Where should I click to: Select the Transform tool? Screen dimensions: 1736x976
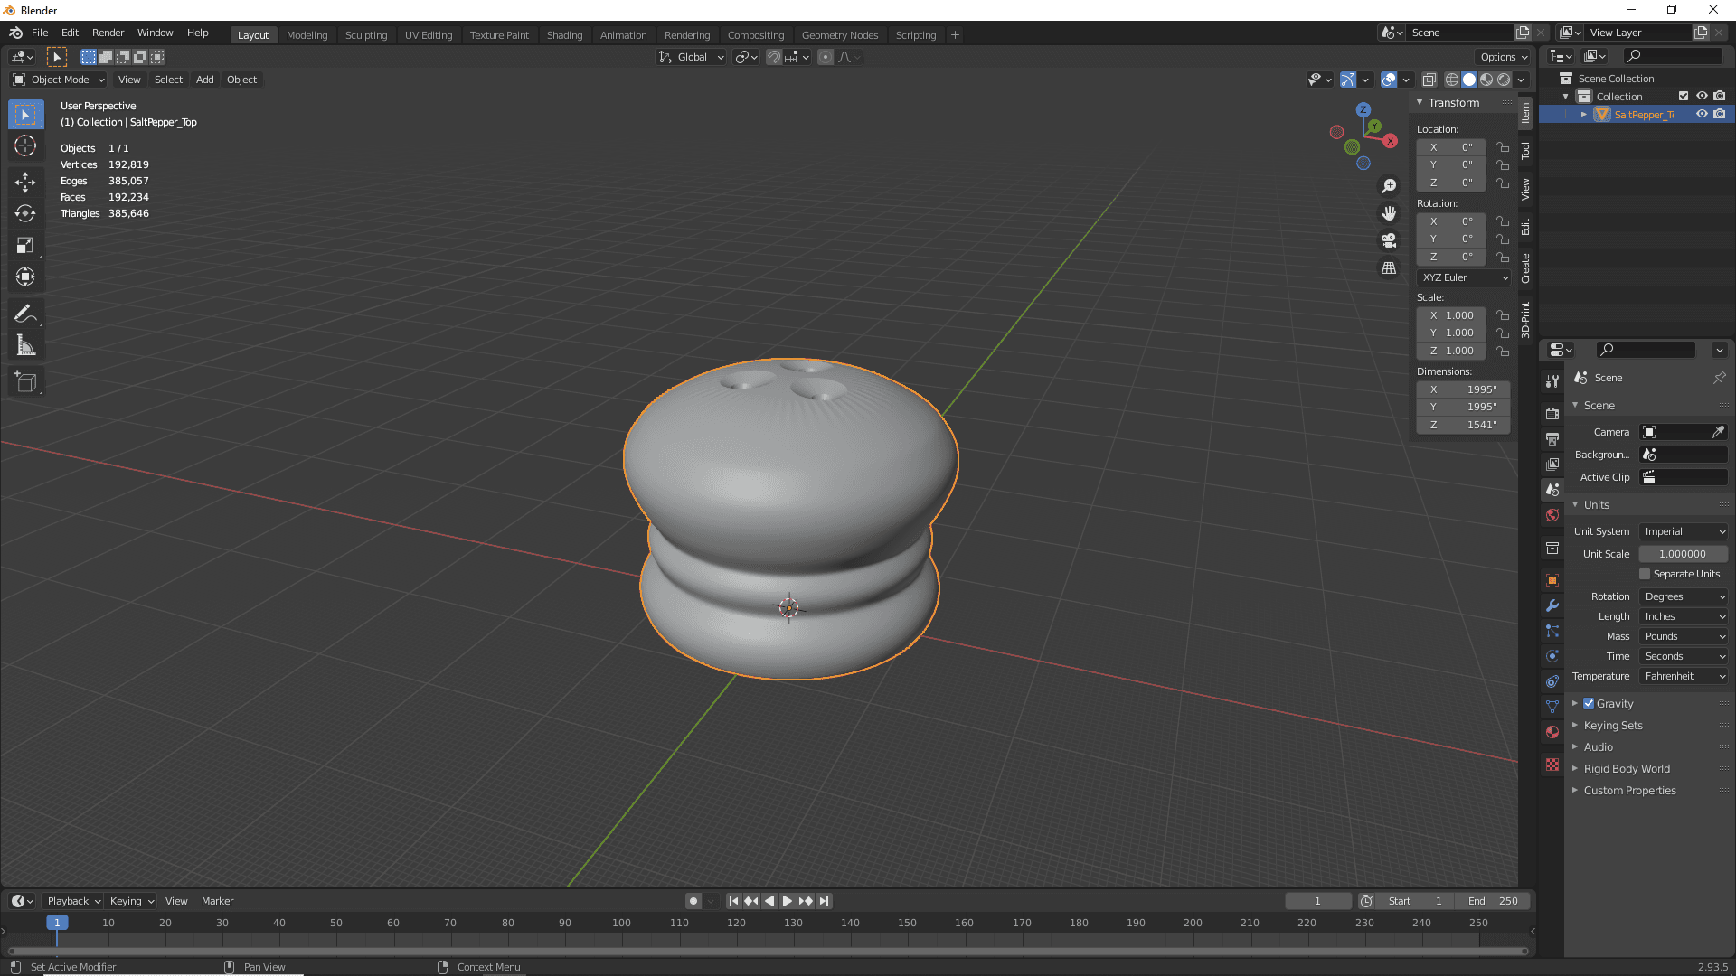pyautogui.click(x=25, y=277)
